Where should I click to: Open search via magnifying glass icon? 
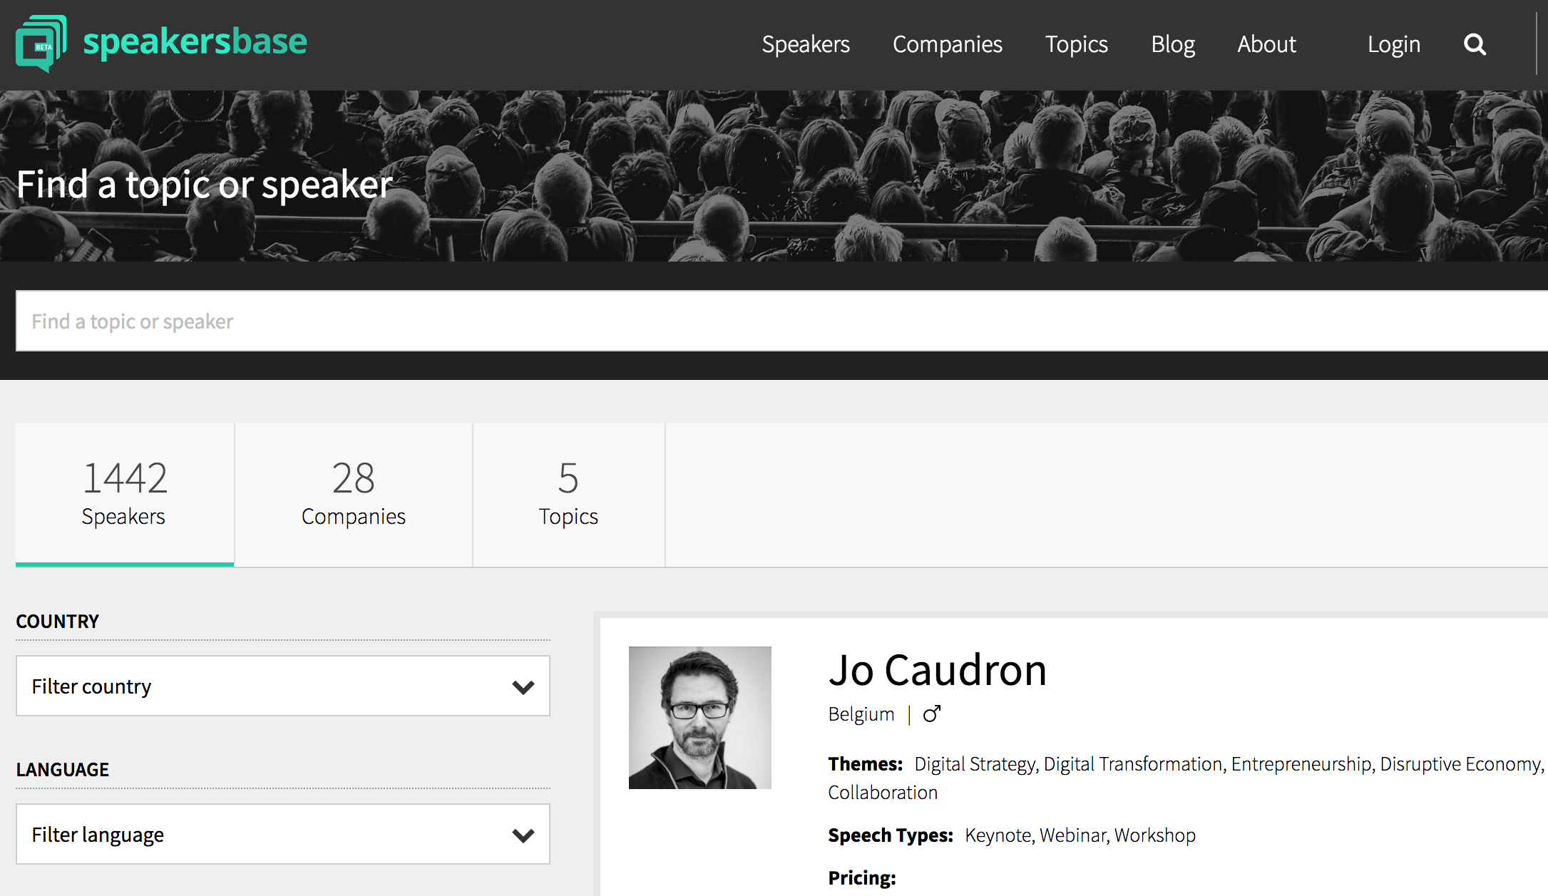point(1475,45)
